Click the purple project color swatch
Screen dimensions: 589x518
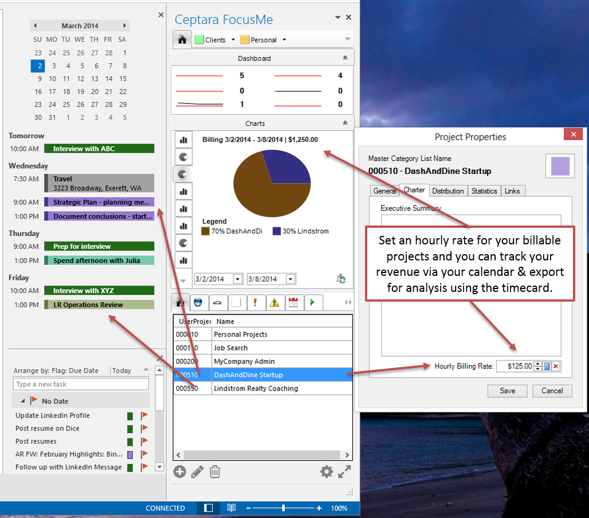560,166
